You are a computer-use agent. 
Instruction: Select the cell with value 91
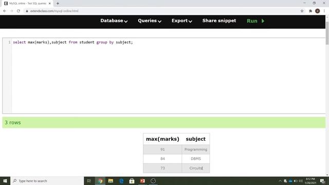[162, 150]
